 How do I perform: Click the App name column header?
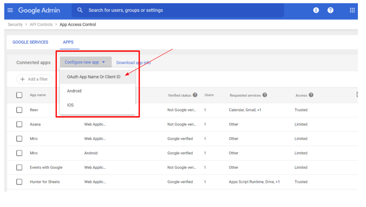[x=38, y=95]
